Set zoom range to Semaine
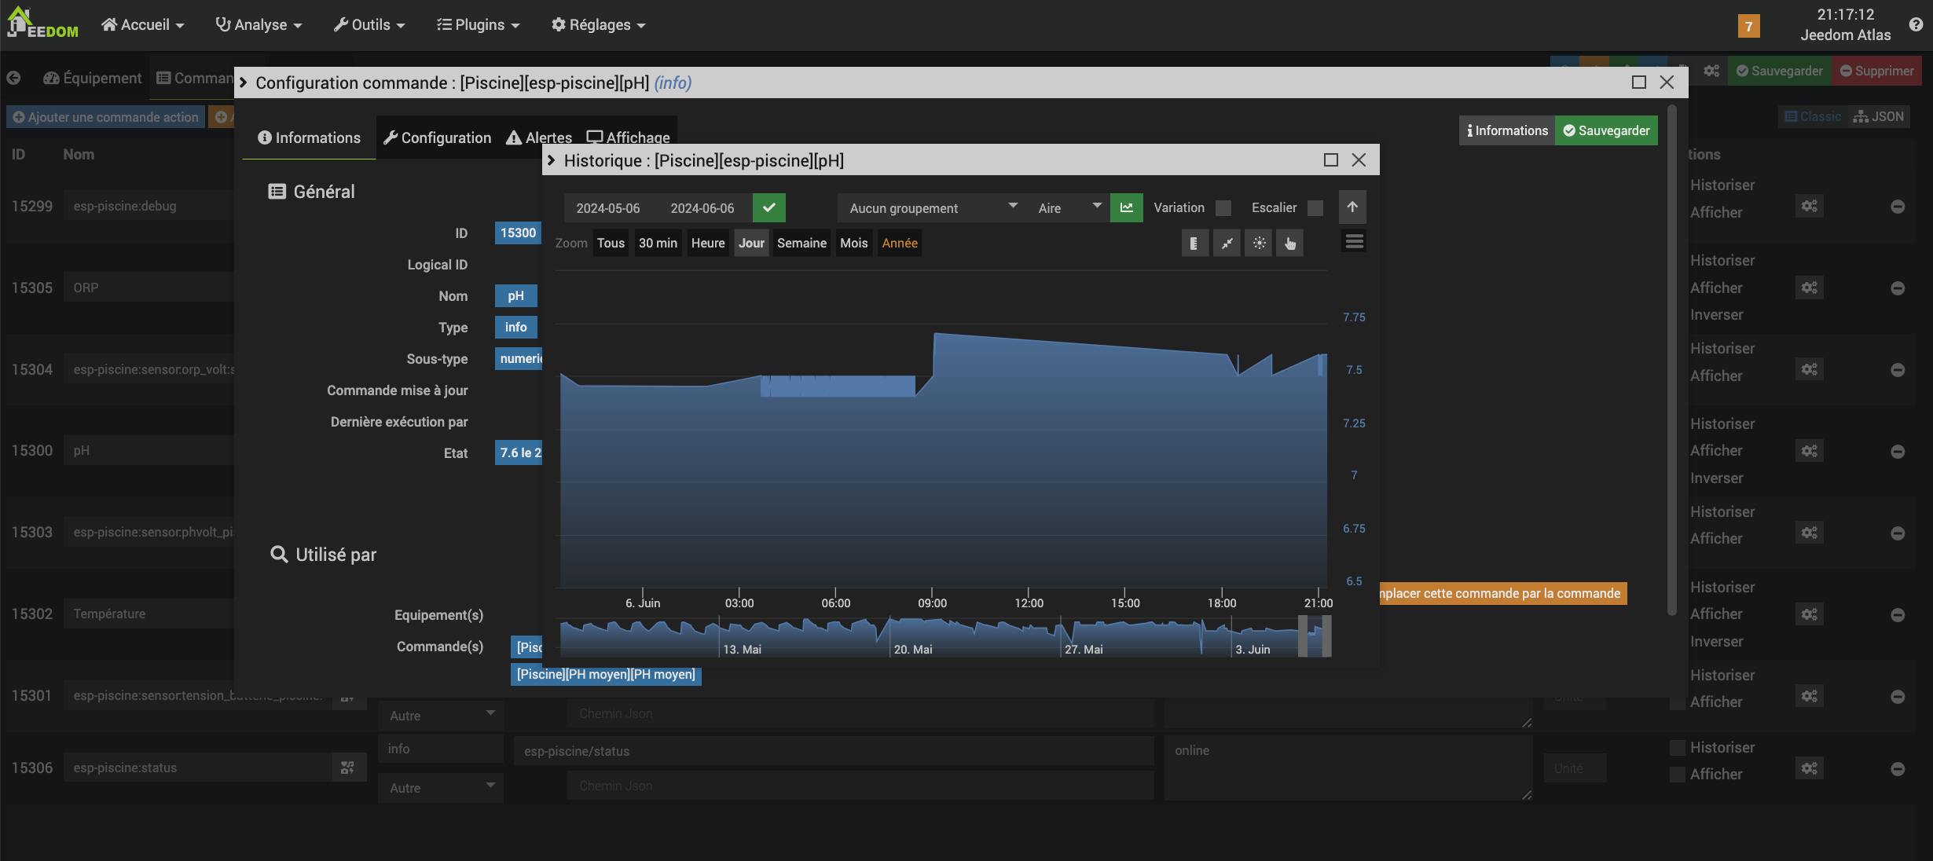 801,244
